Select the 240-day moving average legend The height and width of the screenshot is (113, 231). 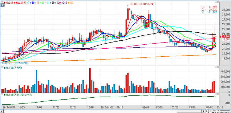click(64, 3)
